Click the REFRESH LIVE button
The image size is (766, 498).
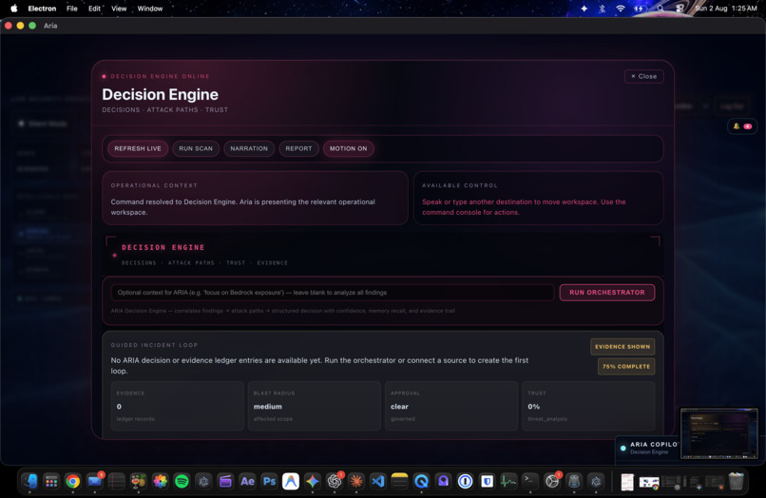coord(138,148)
